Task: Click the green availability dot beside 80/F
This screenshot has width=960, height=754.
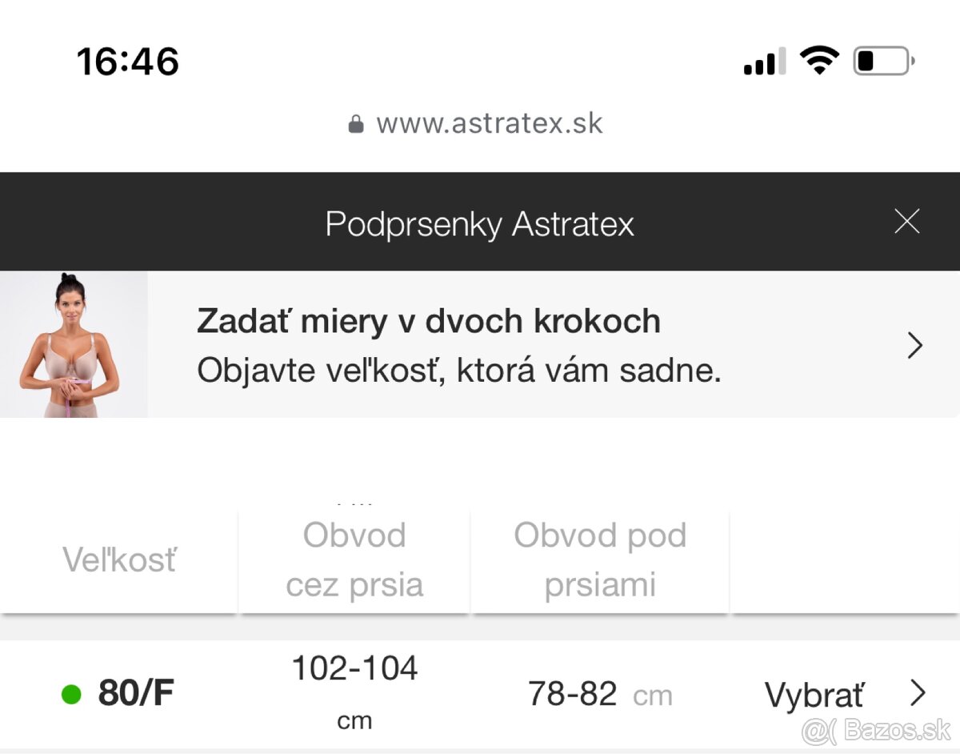Action: pyautogui.click(x=70, y=694)
